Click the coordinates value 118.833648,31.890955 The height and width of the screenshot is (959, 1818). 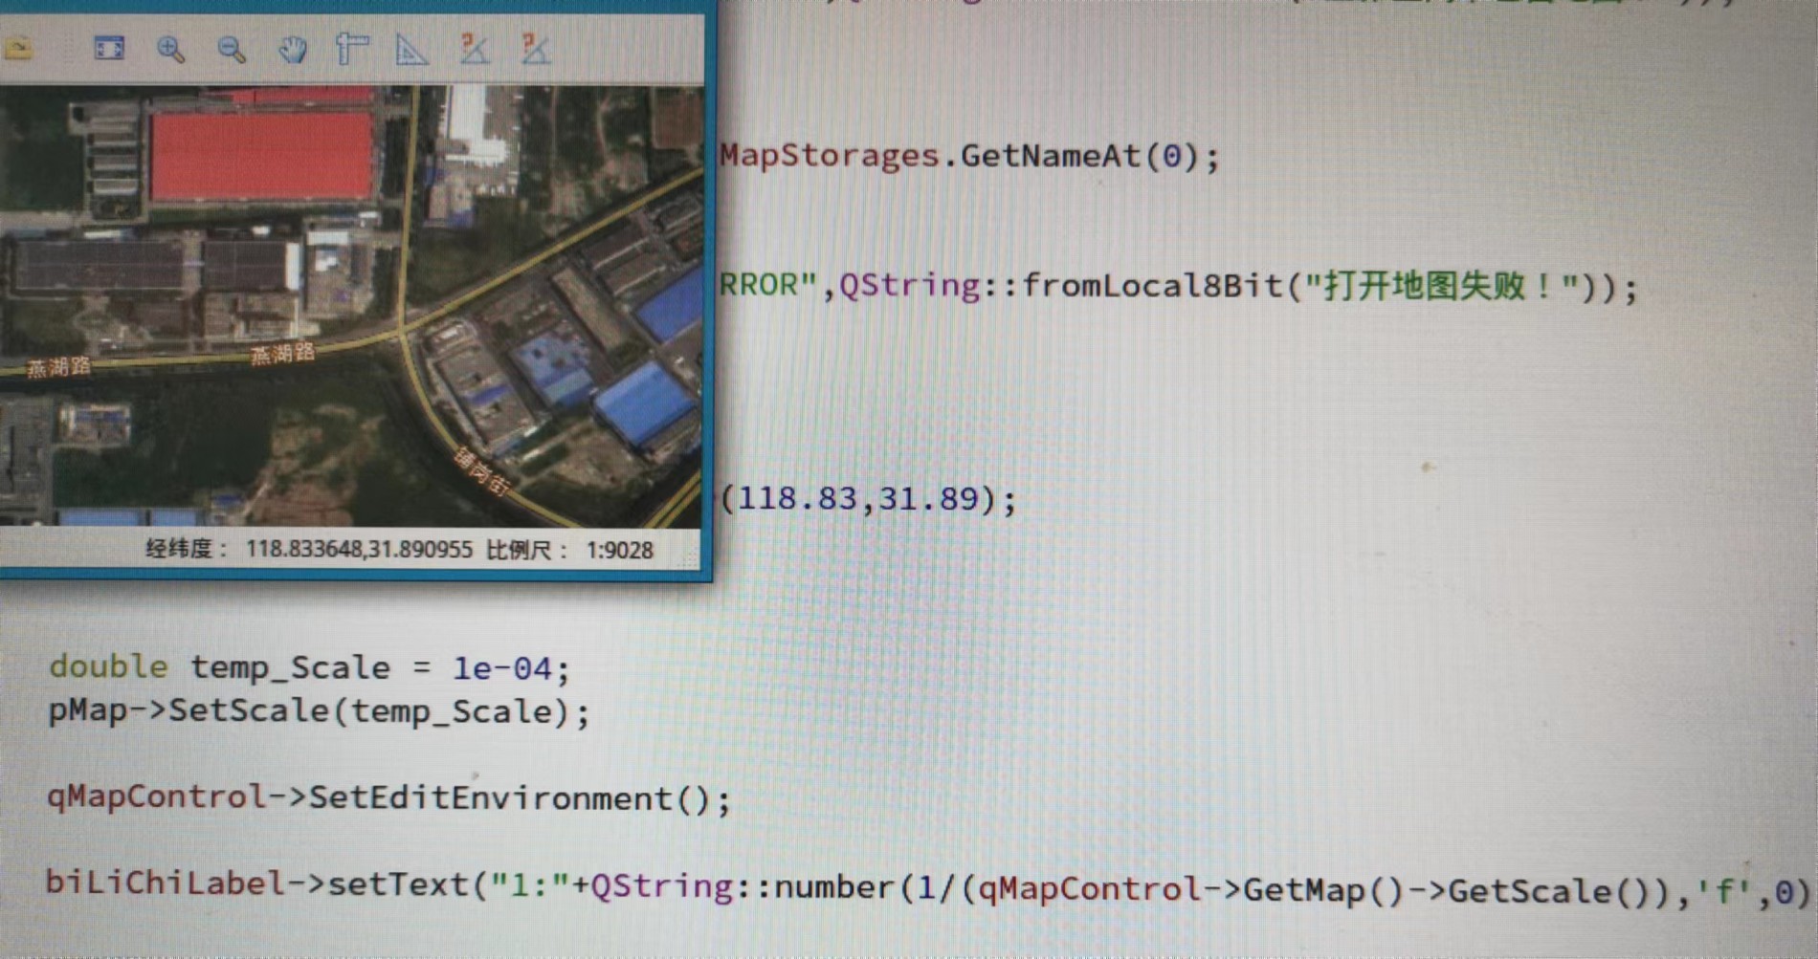(x=359, y=550)
